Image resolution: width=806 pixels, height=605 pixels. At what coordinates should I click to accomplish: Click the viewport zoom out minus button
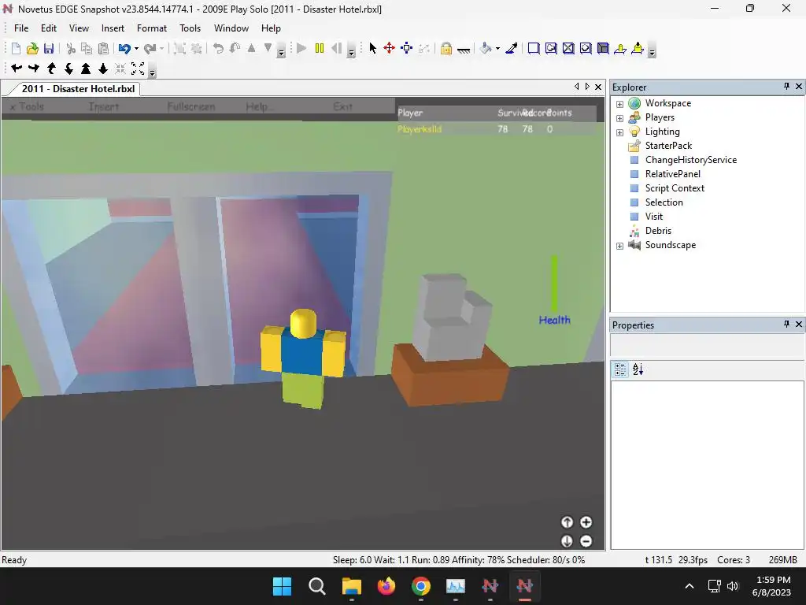[x=586, y=541]
